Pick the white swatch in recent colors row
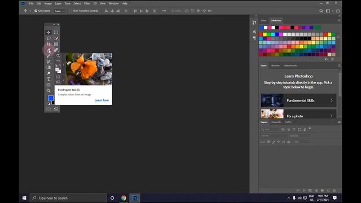Screen dimensions: 361x203 266,28
